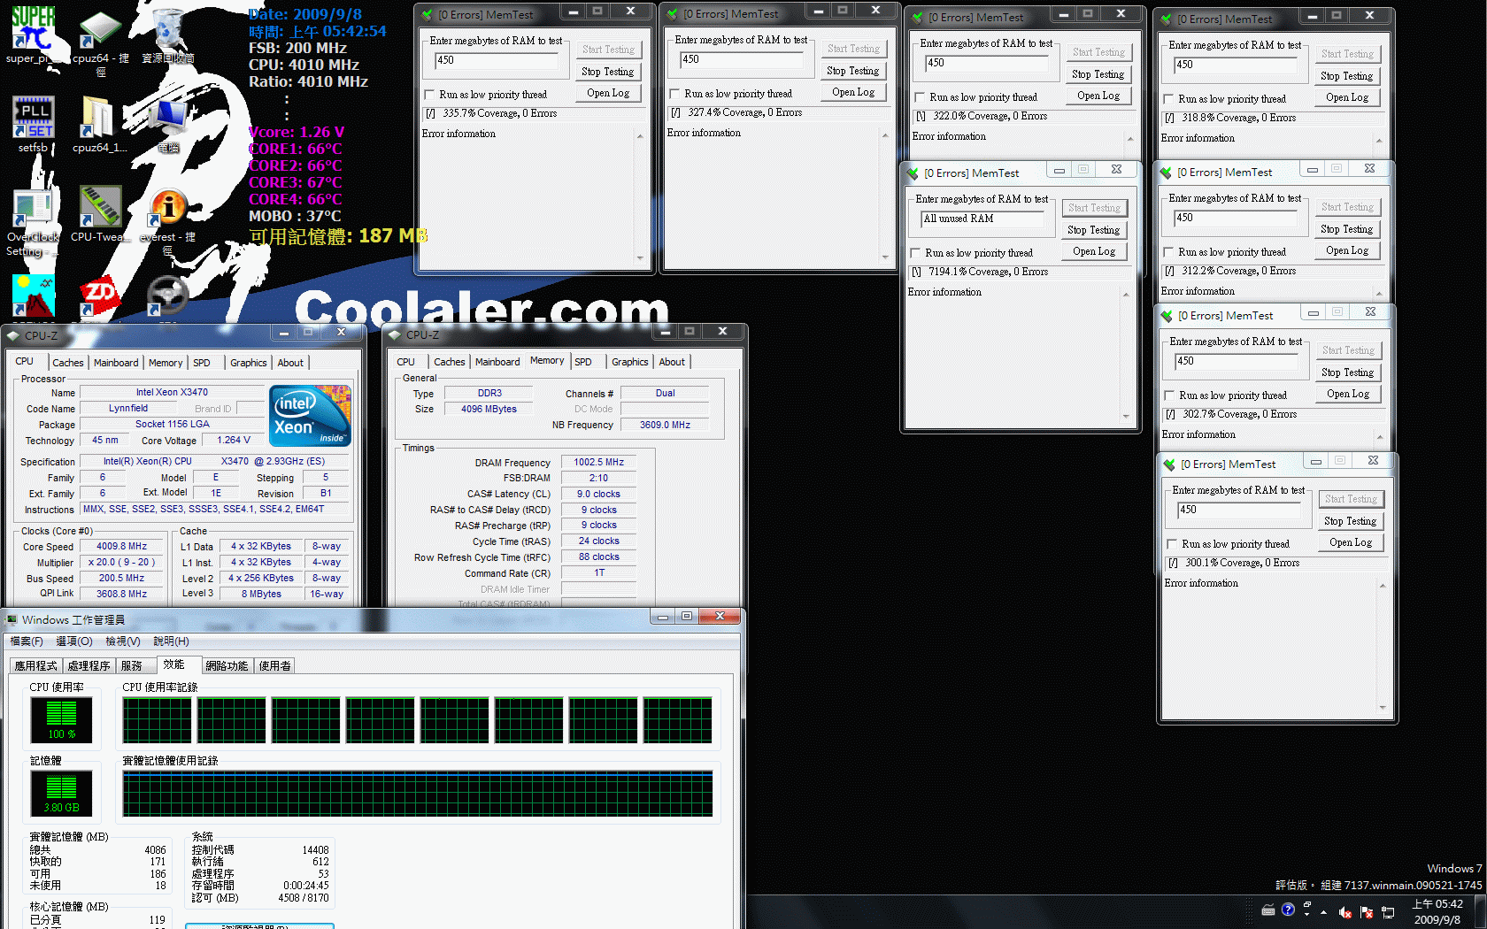Open the everest shortcut icon
Viewport: 1487px width, 929px height.
point(167,207)
